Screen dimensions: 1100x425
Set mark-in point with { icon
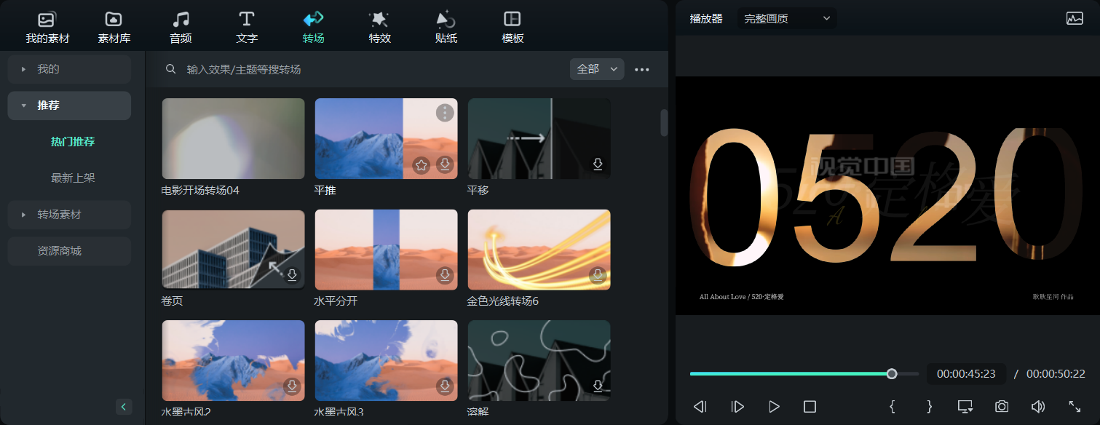coord(893,407)
